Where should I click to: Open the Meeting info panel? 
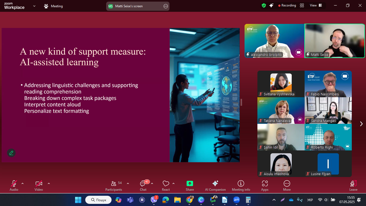tap(241, 186)
